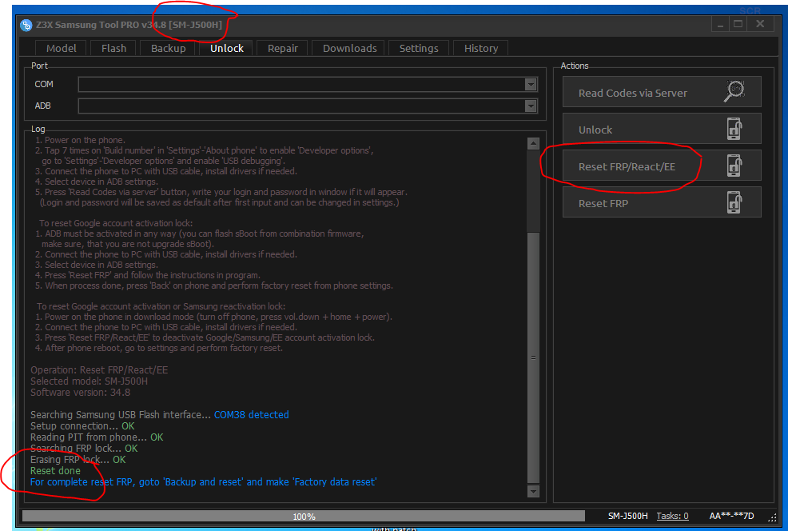Click 'Setup connection... OK' log line
This screenshot has width=788, height=531.
tap(82, 426)
